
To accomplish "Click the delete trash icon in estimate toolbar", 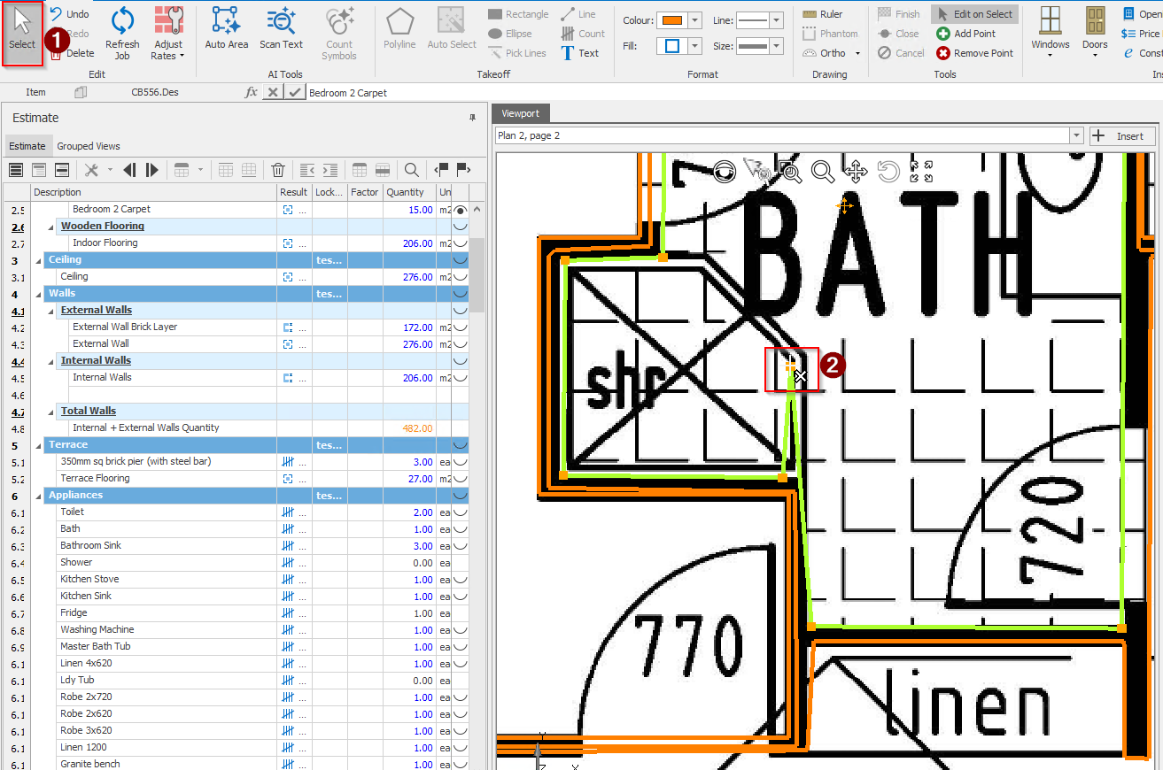I will pyautogui.click(x=278, y=170).
